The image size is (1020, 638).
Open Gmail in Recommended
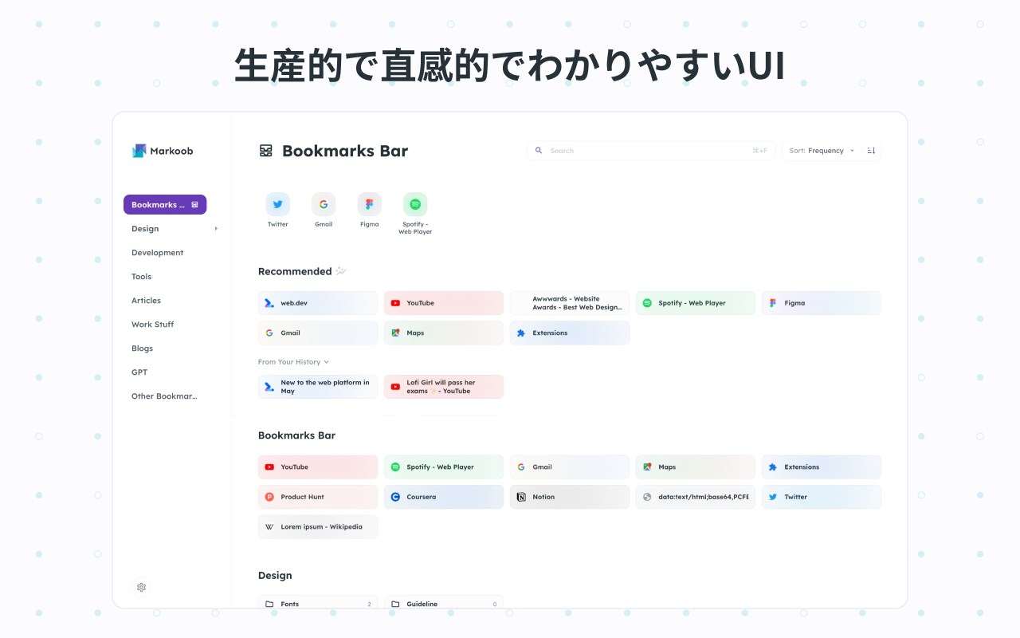click(318, 333)
